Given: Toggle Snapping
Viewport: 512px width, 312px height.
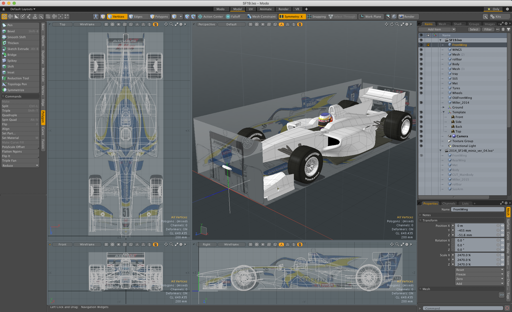Looking at the screenshot, I should coord(316,17).
